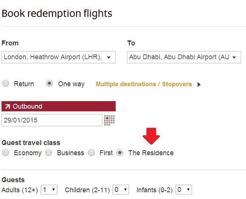Image resolution: width=246 pixels, height=199 pixels.
Task: Click the red arrow pointing at The Residence
Action: coord(151,136)
